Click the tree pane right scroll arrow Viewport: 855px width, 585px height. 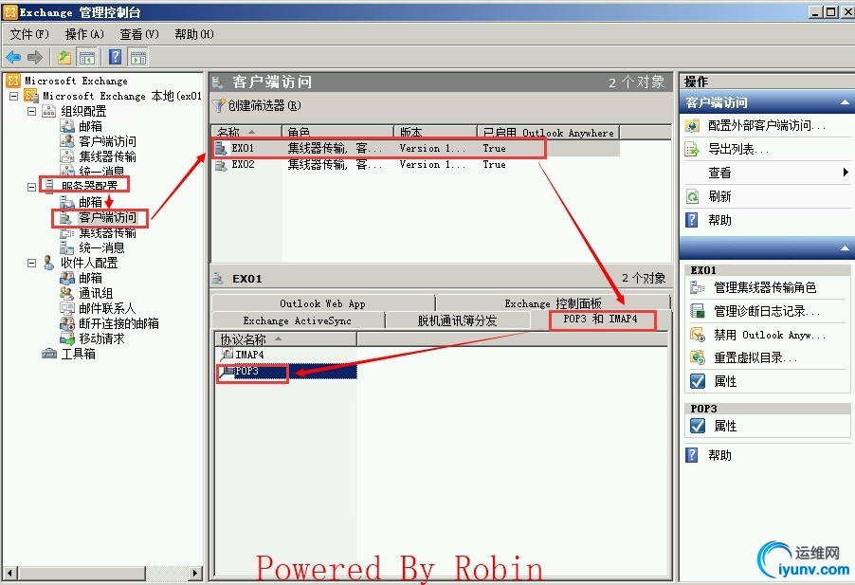pyautogui.click(x=195, y=573)
